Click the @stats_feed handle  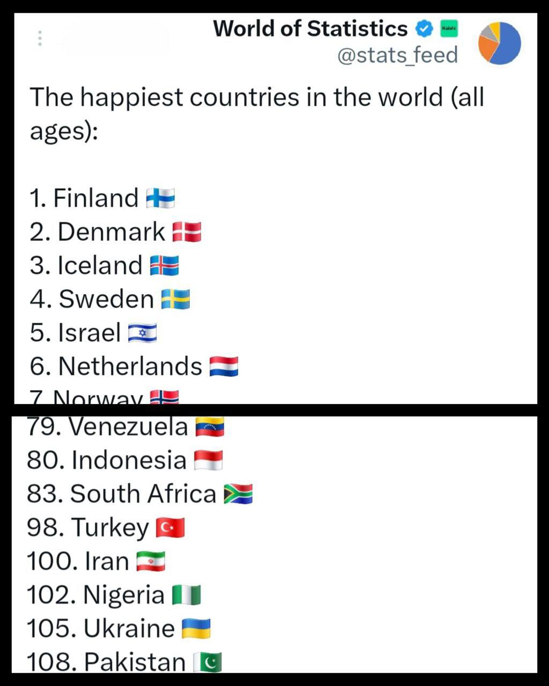click(397, 55)
